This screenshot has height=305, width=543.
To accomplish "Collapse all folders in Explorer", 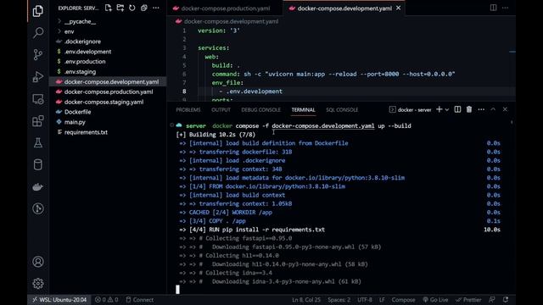I will [x=144, y=8].
